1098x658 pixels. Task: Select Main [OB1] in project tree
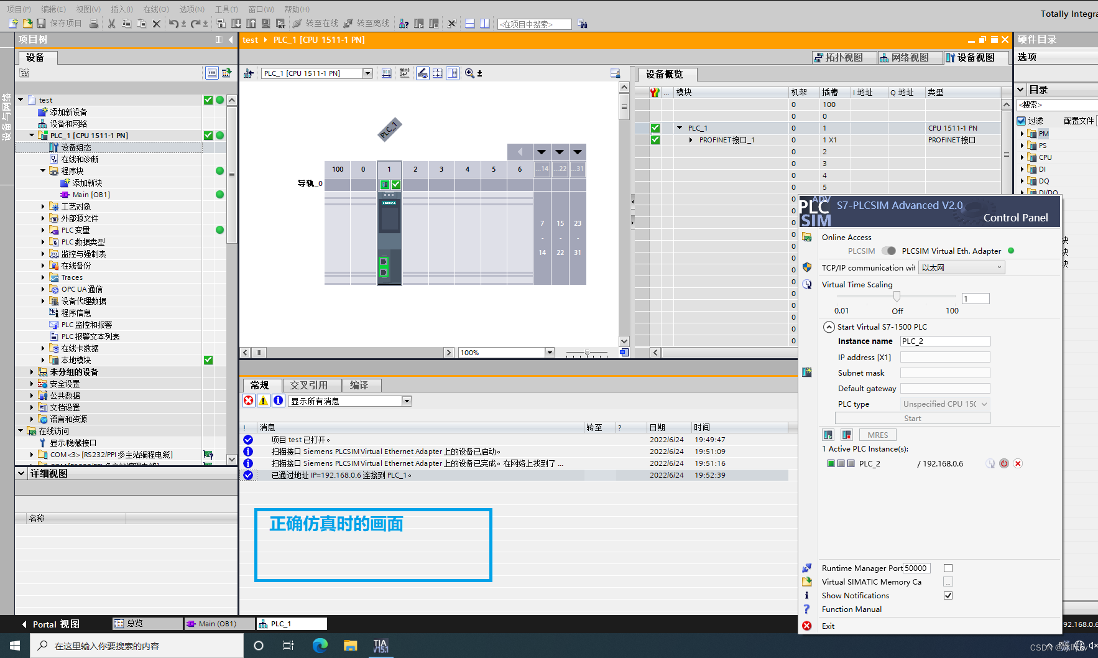point(91,195)
